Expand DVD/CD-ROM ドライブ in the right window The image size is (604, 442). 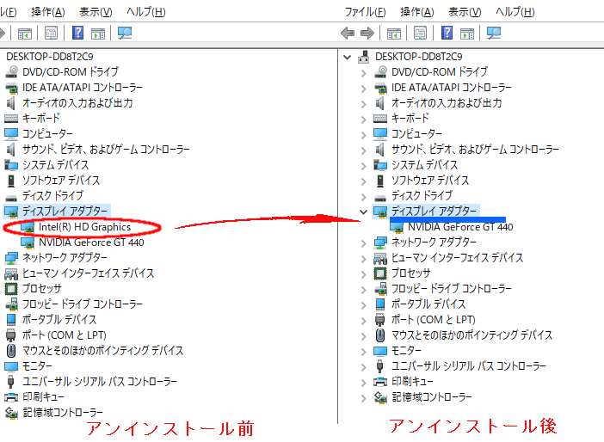tap(363, 72)
